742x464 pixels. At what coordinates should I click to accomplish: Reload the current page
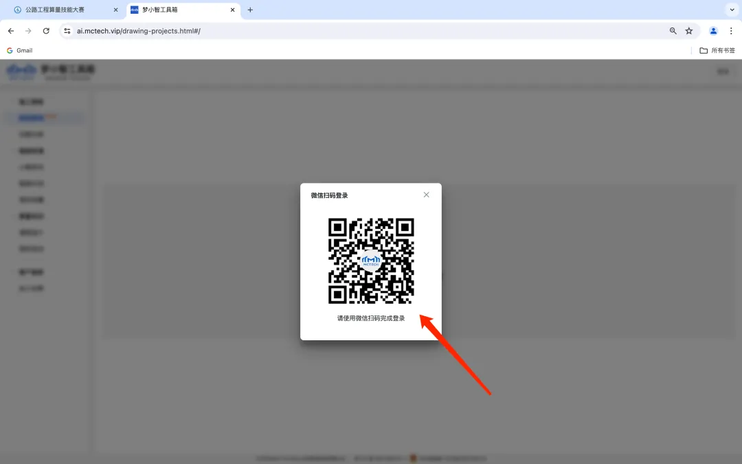[x=46, y=31]
